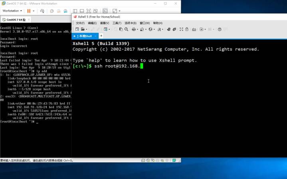
Task: Click the Xshell New Session icon
Action: tap(77, 29)
